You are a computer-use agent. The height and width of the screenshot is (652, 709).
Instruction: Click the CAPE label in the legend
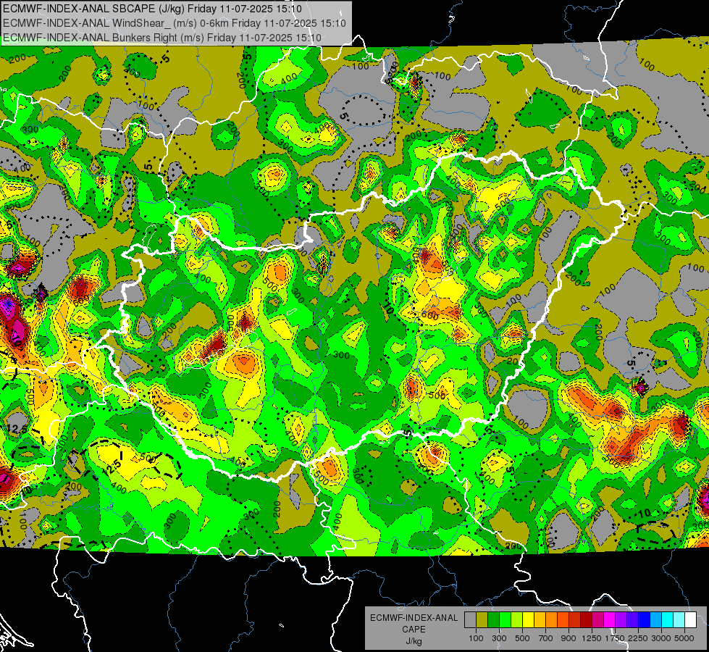click(x=414, y=630)
